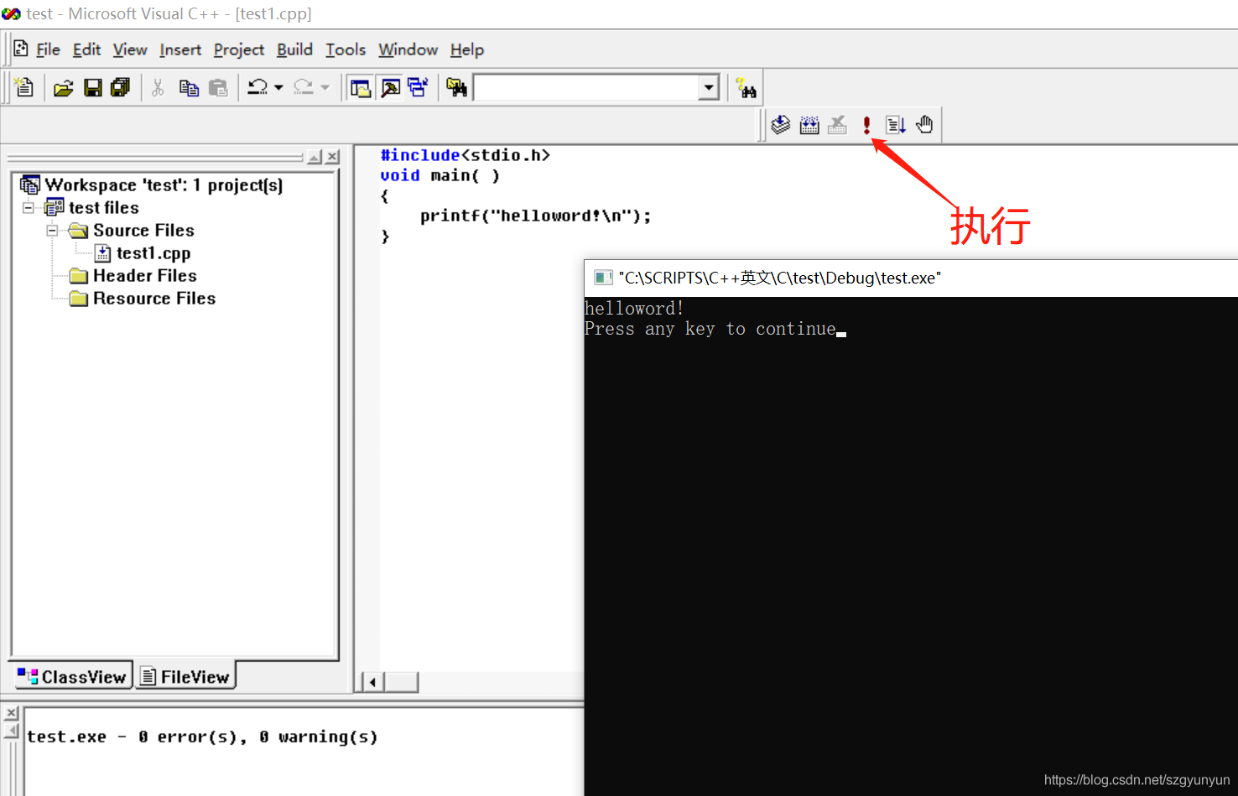
Task: Open the Window menu
Action: click(x=408, y=49)
